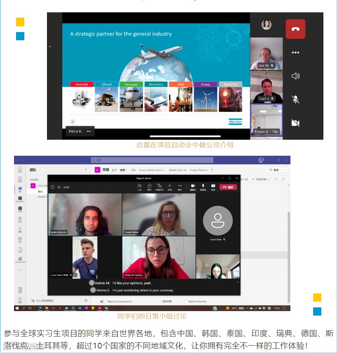Open the 所有文档 view dropdown
Screen dimensions: 337x353
pos(261,180)
